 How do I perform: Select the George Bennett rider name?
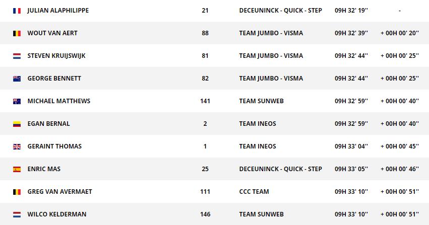54,79
